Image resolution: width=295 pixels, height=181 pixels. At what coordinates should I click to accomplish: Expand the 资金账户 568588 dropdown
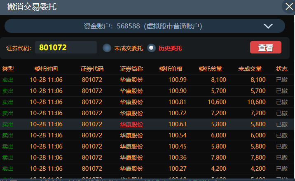[x=268, y=26]
